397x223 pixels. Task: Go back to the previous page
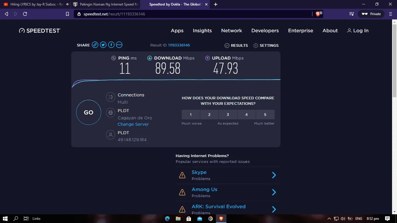(x=6, y=14)
